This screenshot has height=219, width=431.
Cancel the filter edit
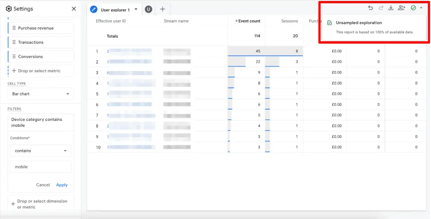tap(43, 185)
